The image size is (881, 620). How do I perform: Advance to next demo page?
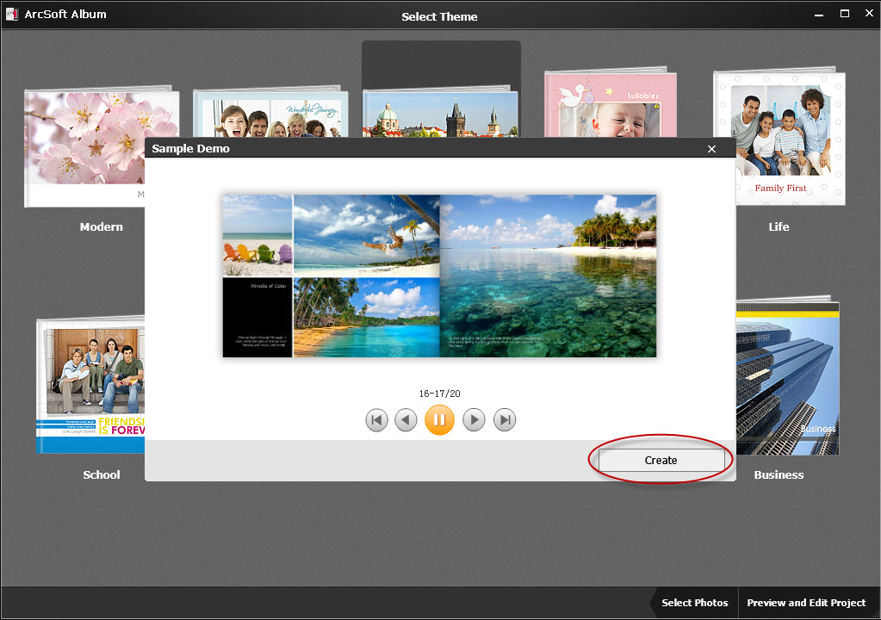tap(474, 420)
